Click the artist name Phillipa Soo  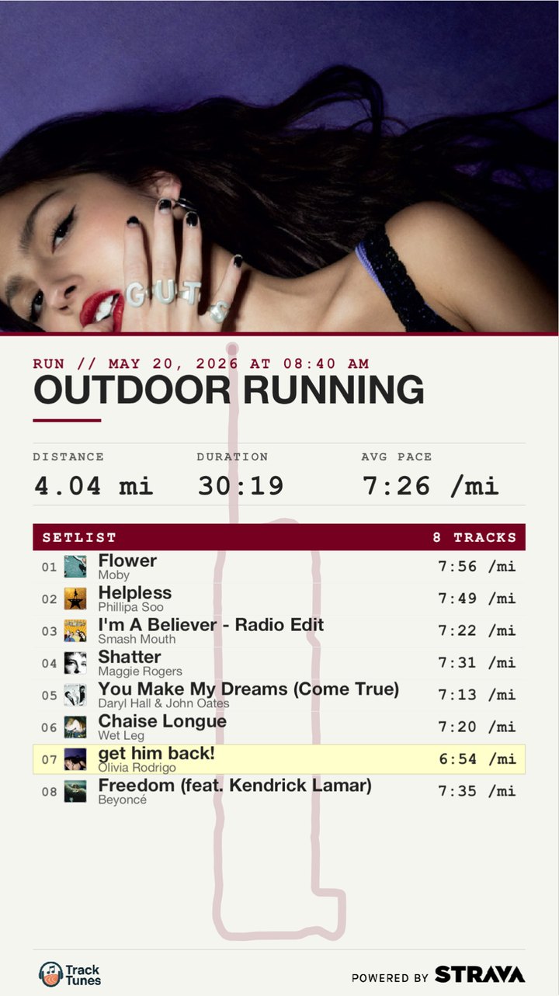[130, 607]
